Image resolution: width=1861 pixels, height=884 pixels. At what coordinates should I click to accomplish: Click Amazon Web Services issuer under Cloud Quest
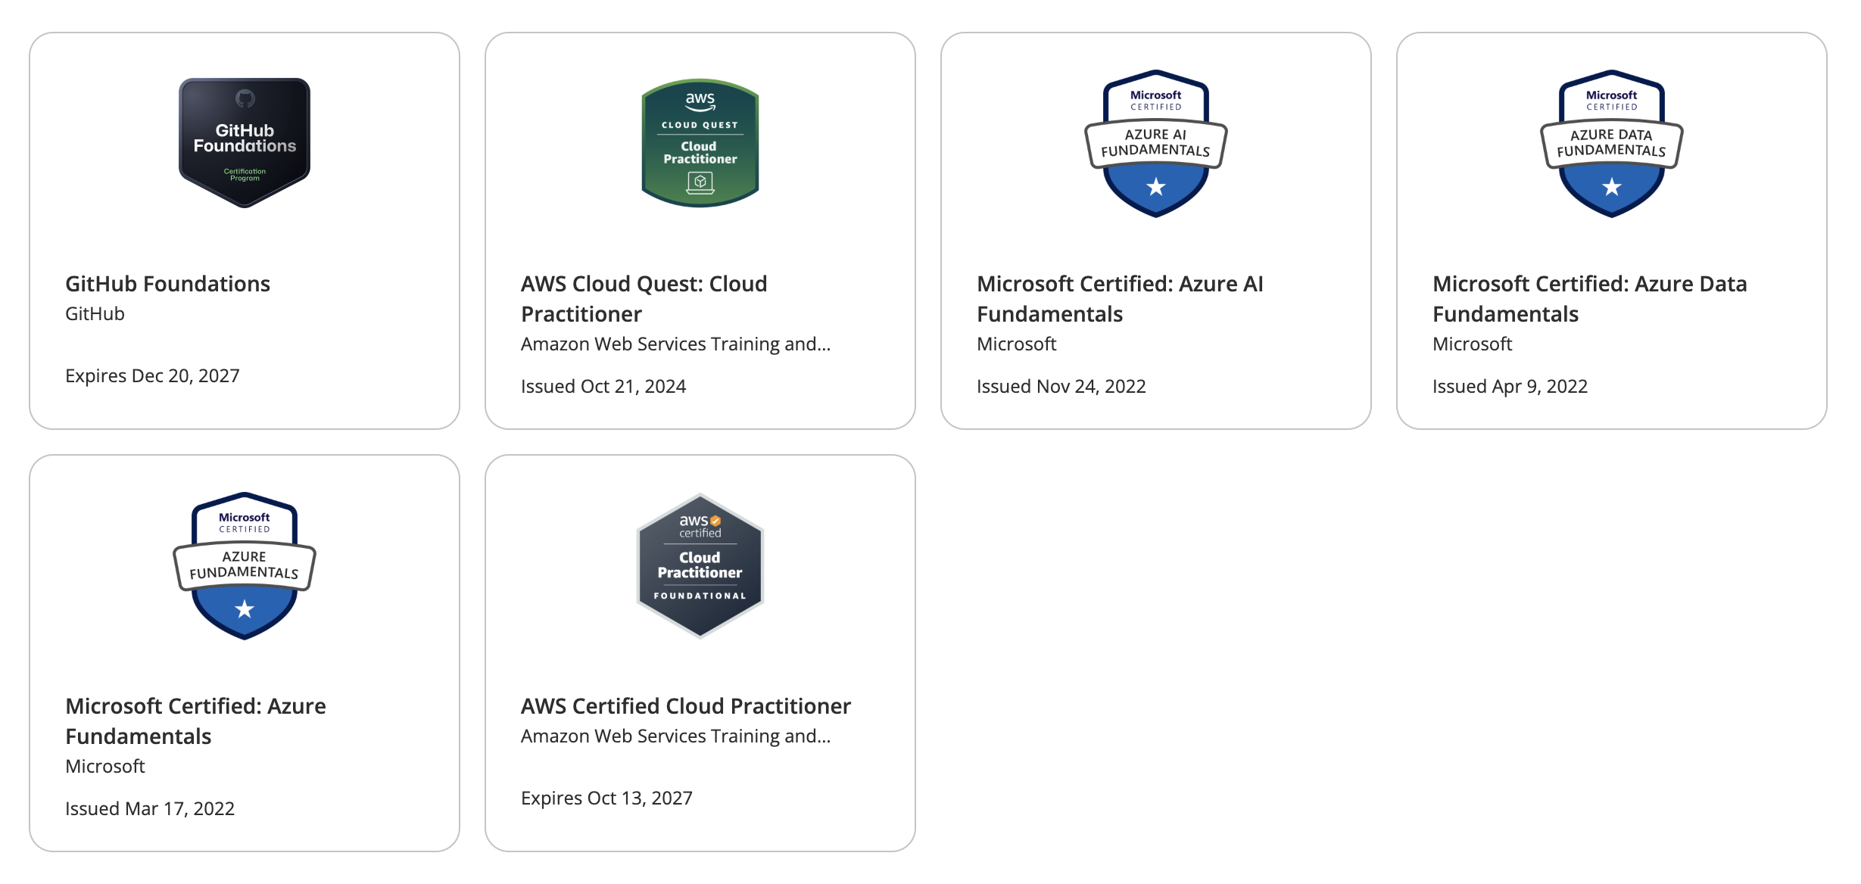tap(675, 344)
